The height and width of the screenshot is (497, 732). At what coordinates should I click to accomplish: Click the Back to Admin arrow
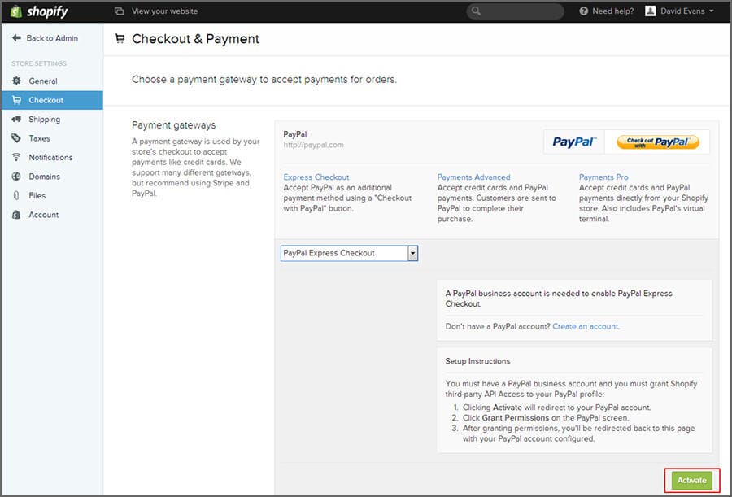pyautogui.click(x=16, y=38)
